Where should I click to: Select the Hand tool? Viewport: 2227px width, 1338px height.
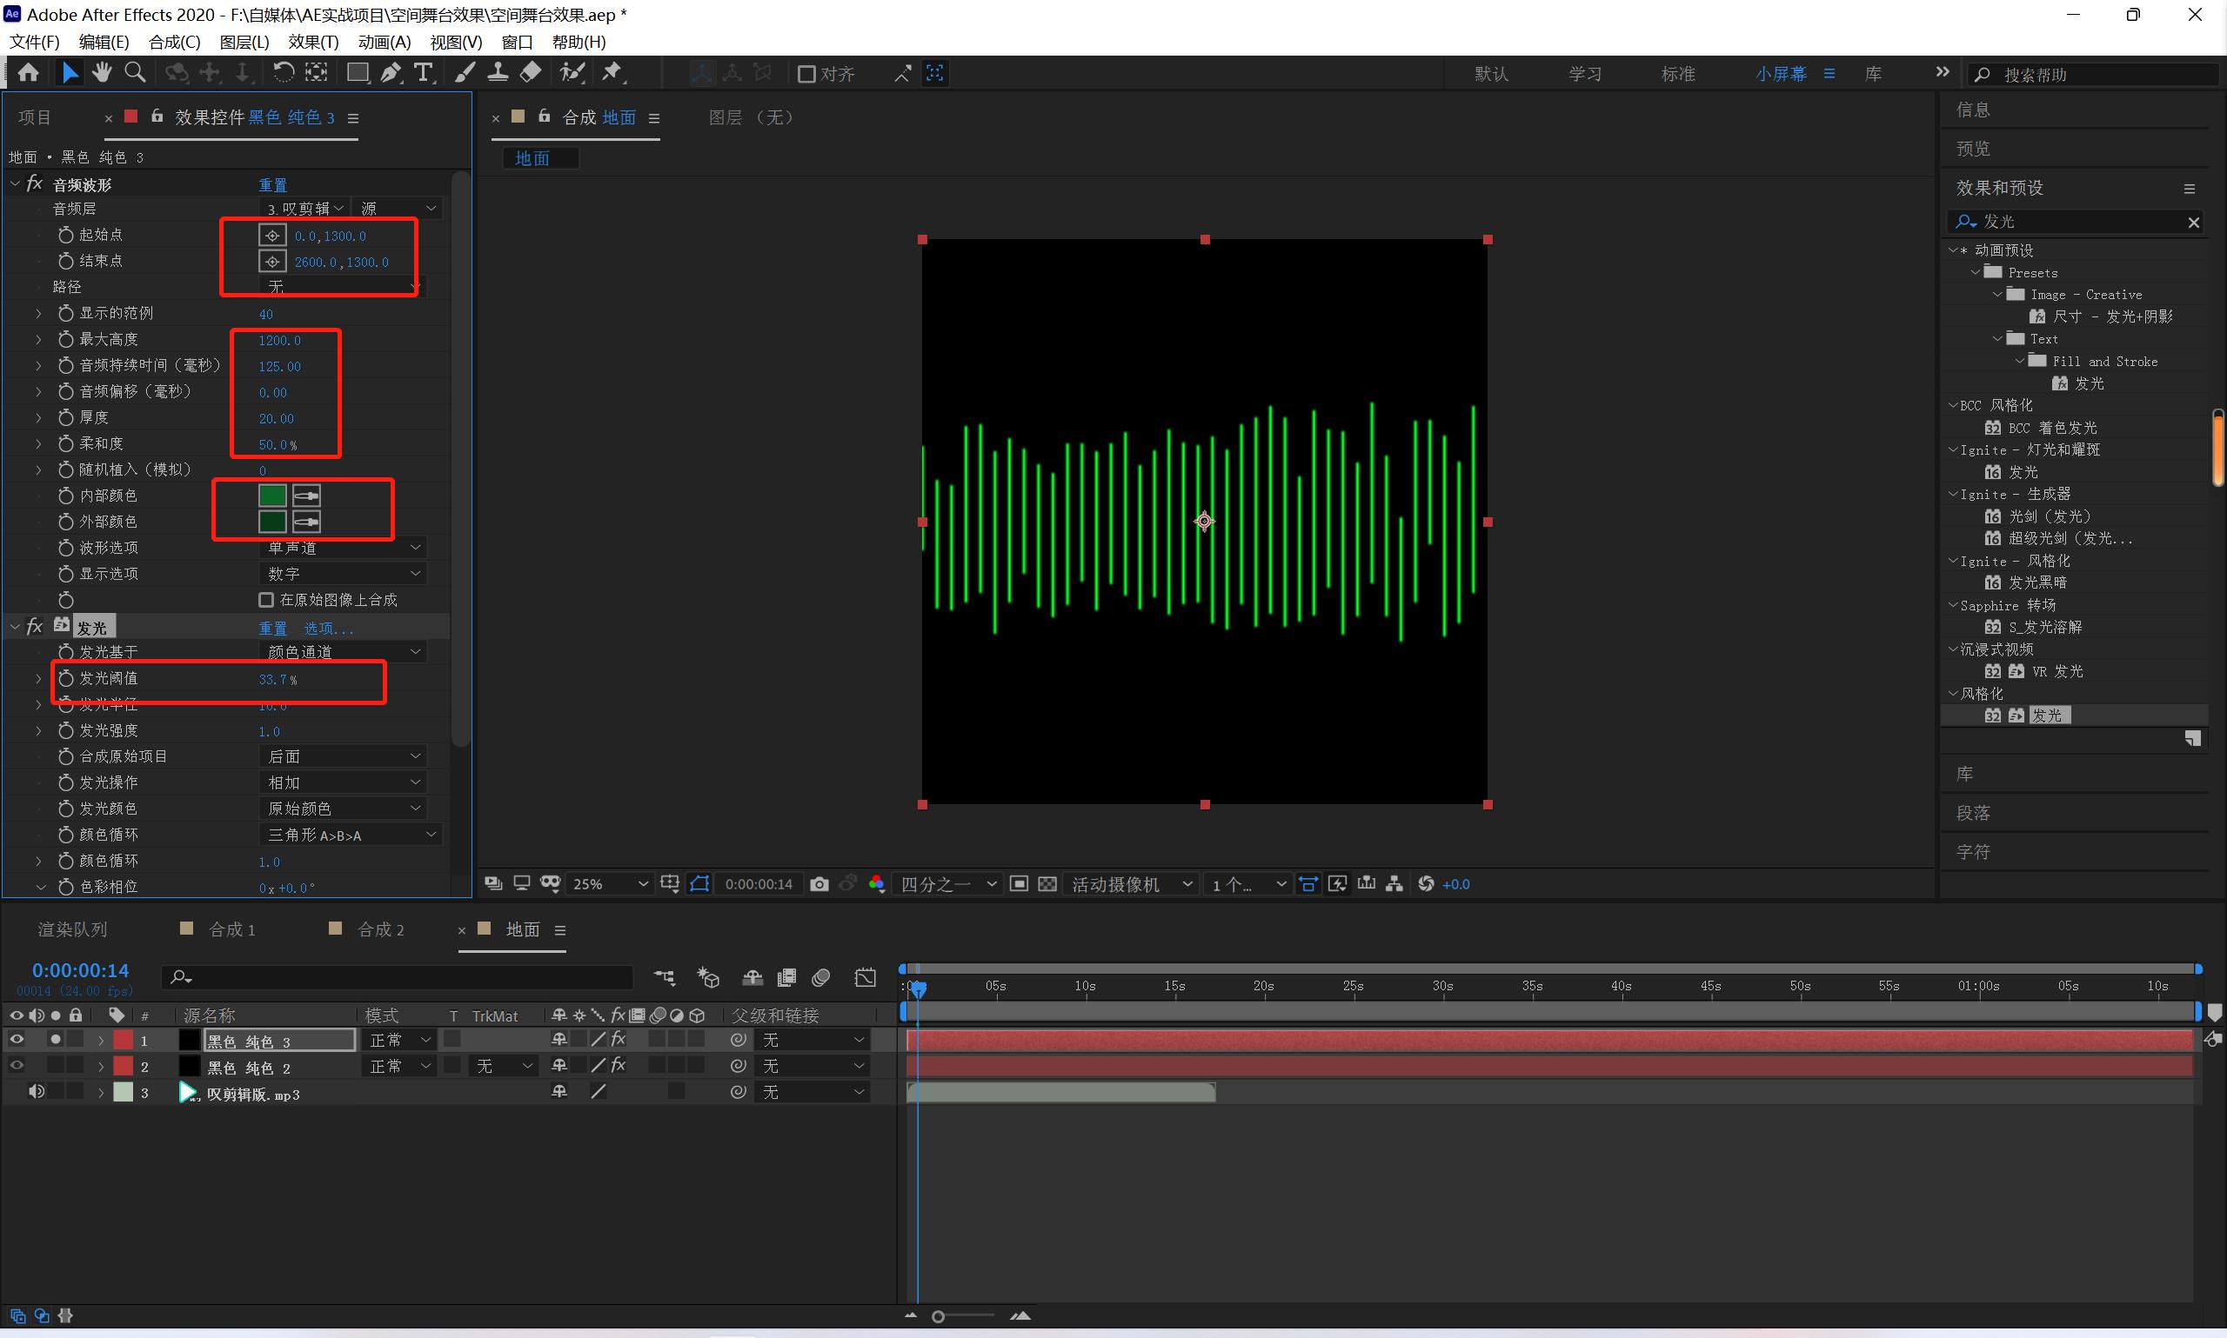click(102, 73)
